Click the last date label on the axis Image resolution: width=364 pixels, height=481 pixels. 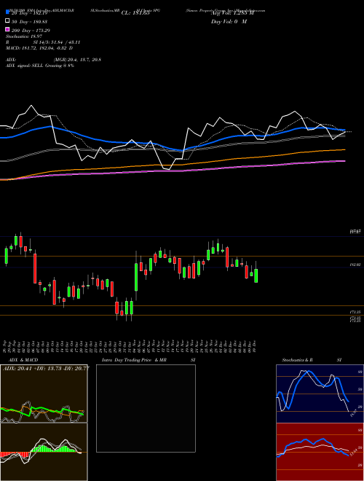(x=255, y=345)
